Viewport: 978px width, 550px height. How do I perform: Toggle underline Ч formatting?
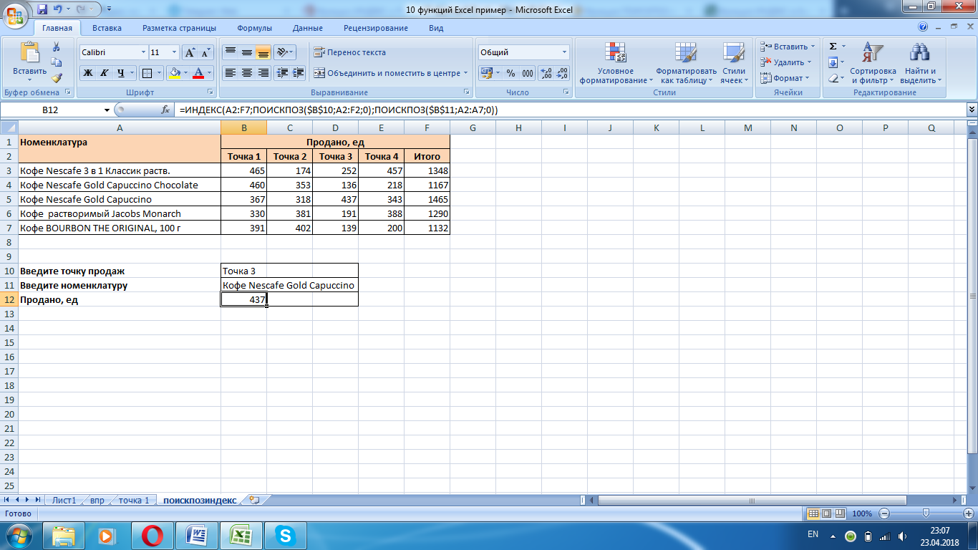(x=121, y=73)
